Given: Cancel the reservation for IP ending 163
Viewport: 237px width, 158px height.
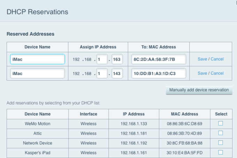Looking at the screenshot, I should point(217,59).
